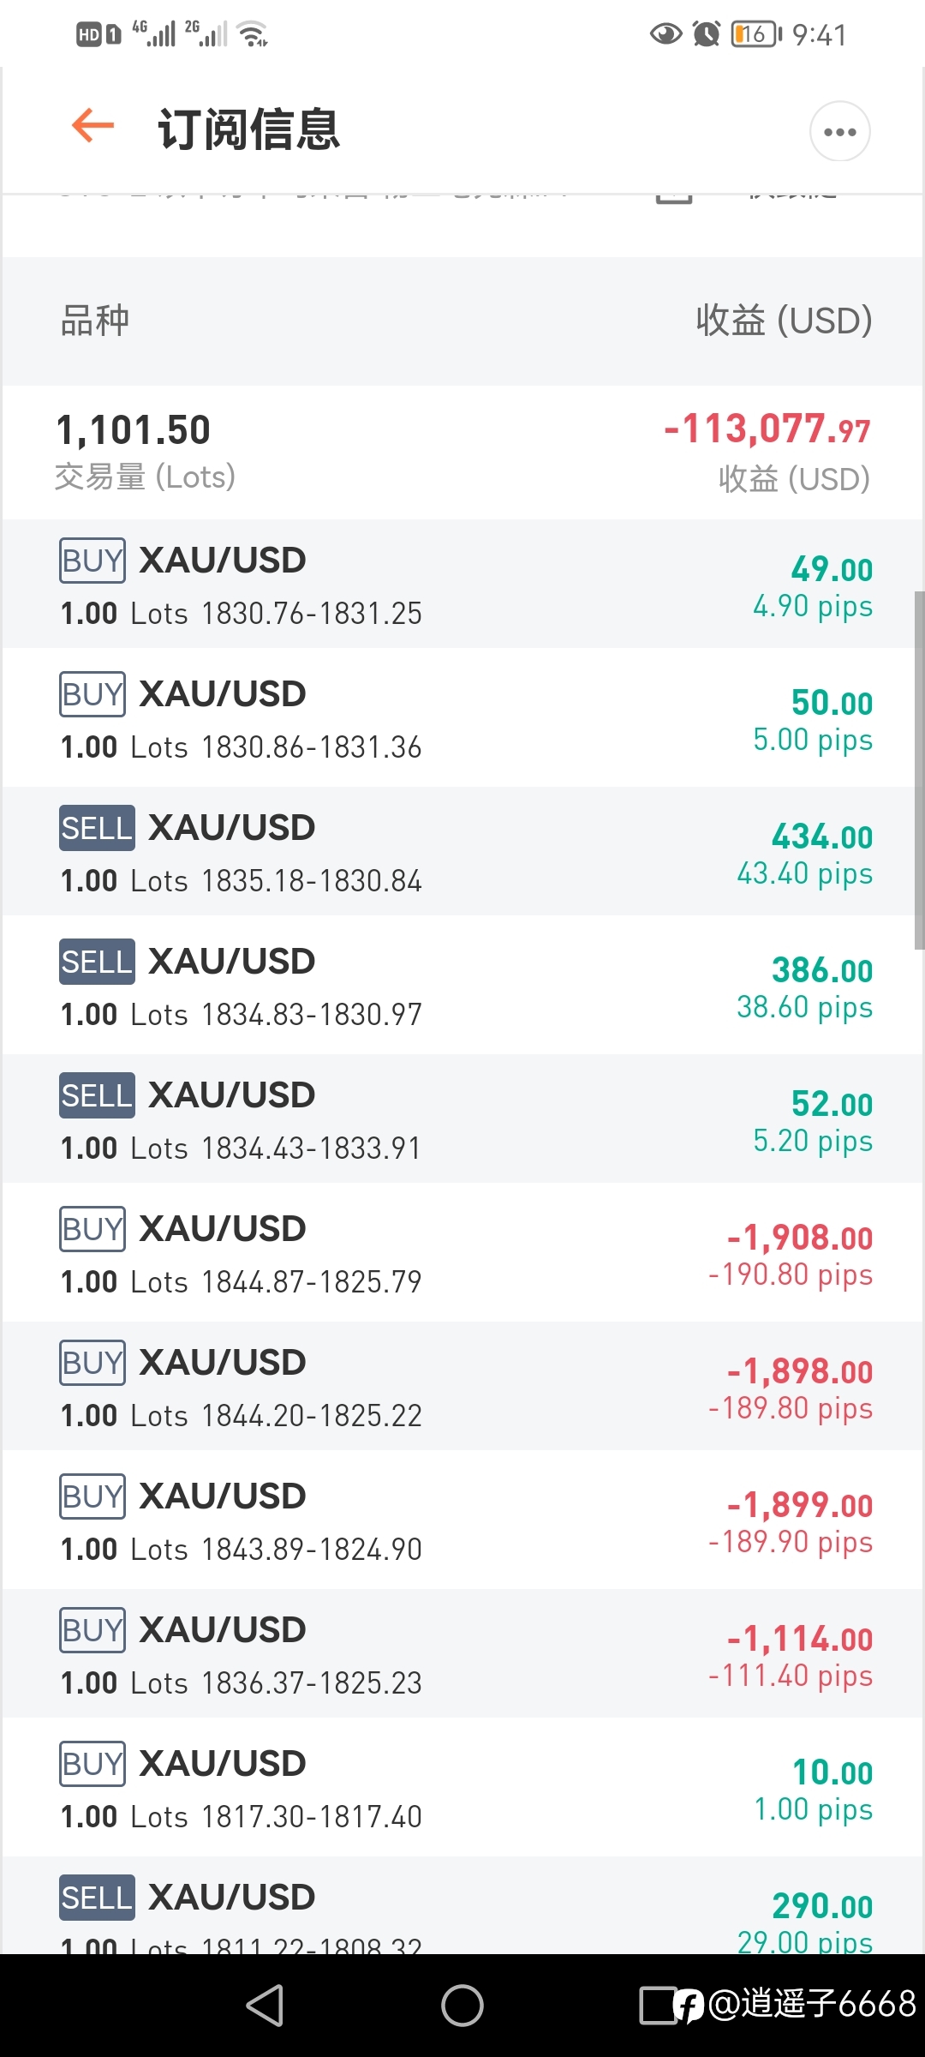Tap the Android home circle button
925x2057 pixels.
[x=462, y=2006]
